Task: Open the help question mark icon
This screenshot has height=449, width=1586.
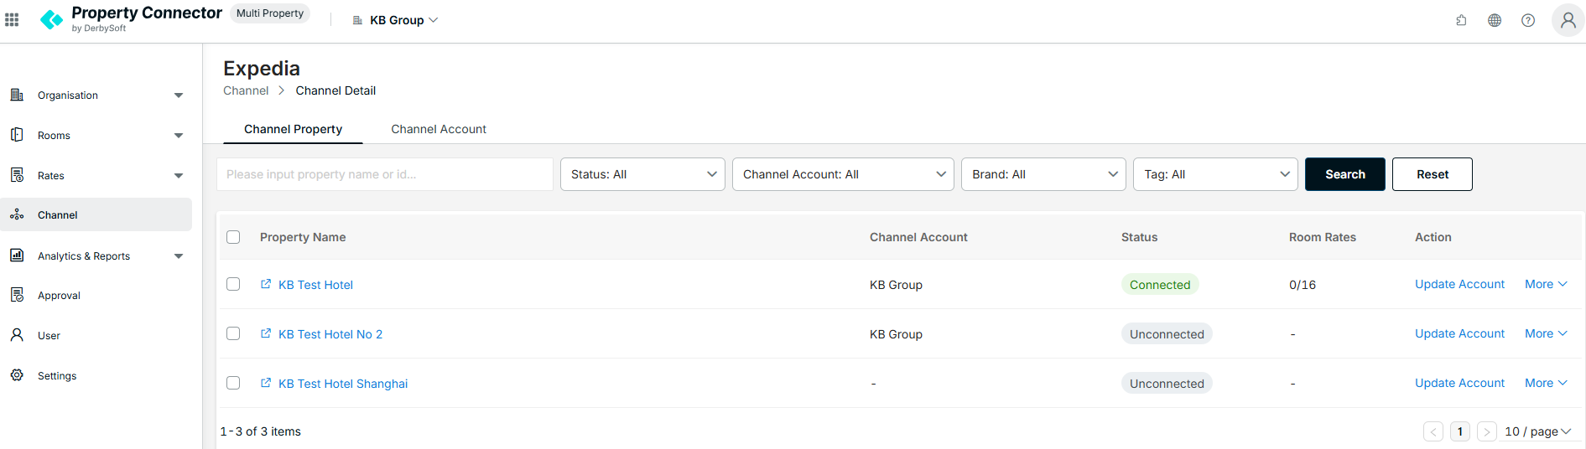Action: 1528,20
